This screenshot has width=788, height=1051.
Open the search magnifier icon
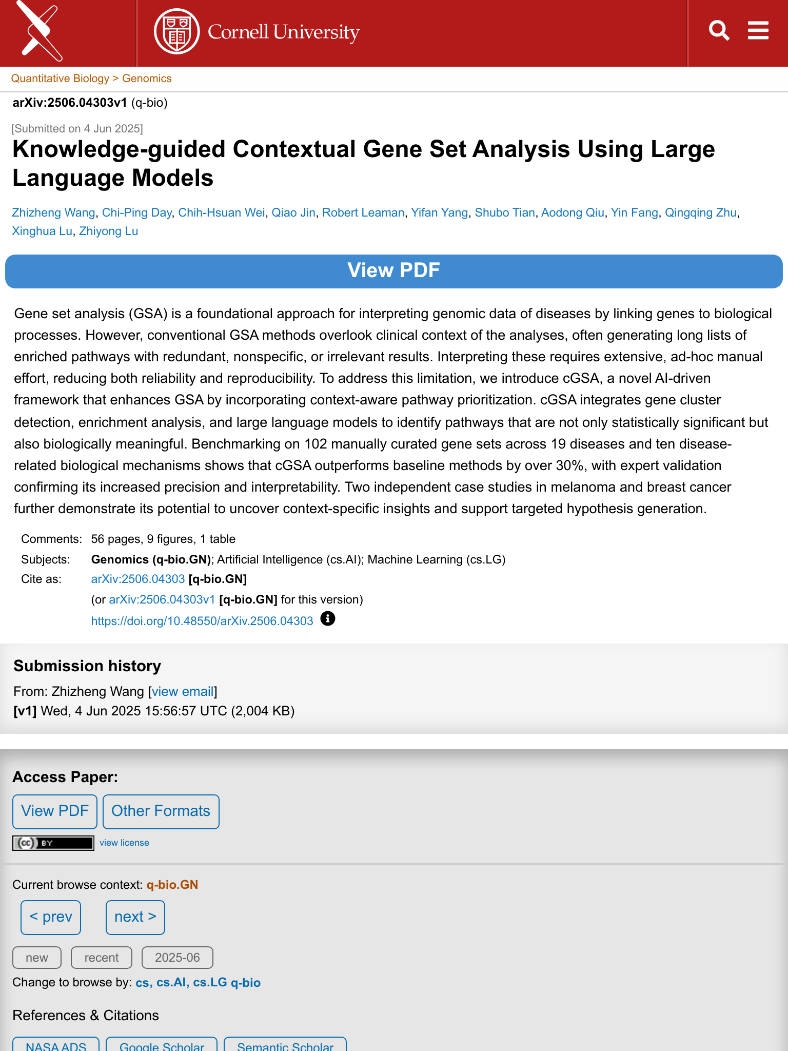pyautogui.click(x=719, y=31)
